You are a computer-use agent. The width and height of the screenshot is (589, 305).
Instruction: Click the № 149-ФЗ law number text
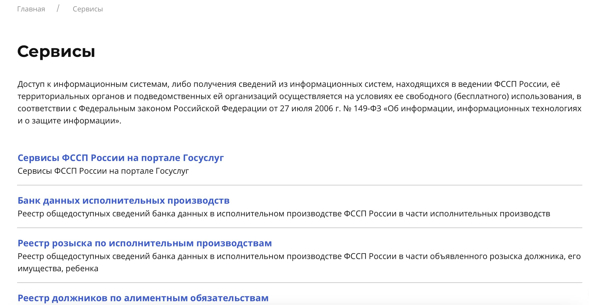click(x=362, y=108)
